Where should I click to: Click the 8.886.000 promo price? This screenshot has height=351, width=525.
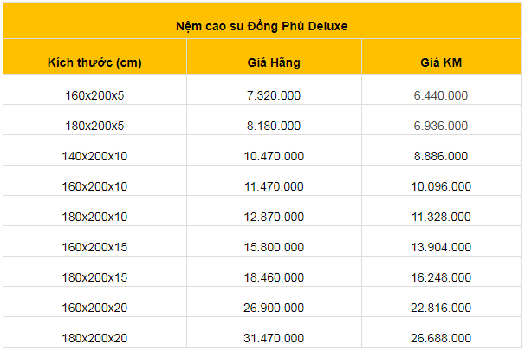coord(441,156)
